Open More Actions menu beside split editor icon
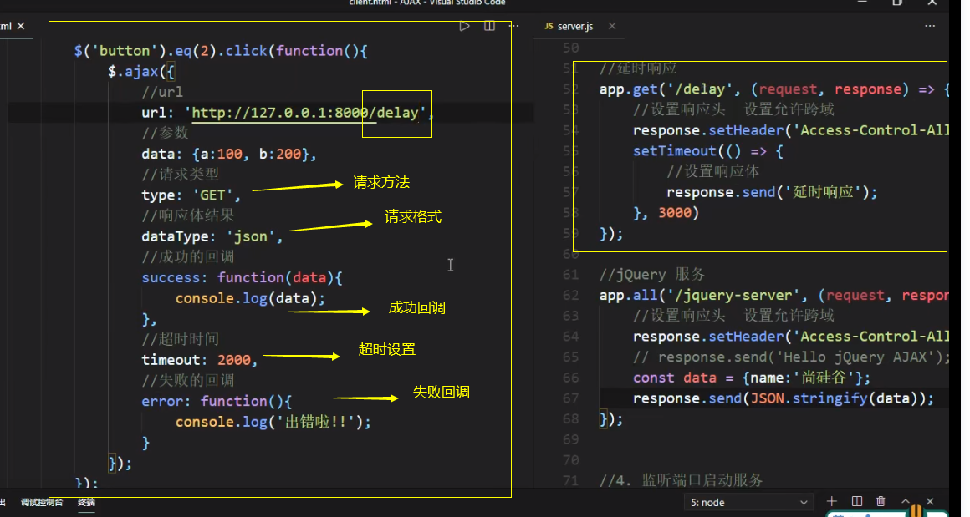 514,26
